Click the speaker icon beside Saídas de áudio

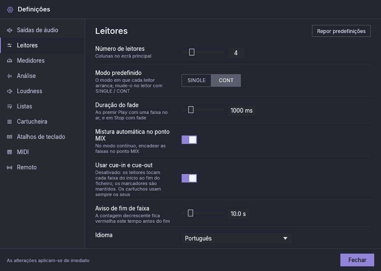(9, 30)
